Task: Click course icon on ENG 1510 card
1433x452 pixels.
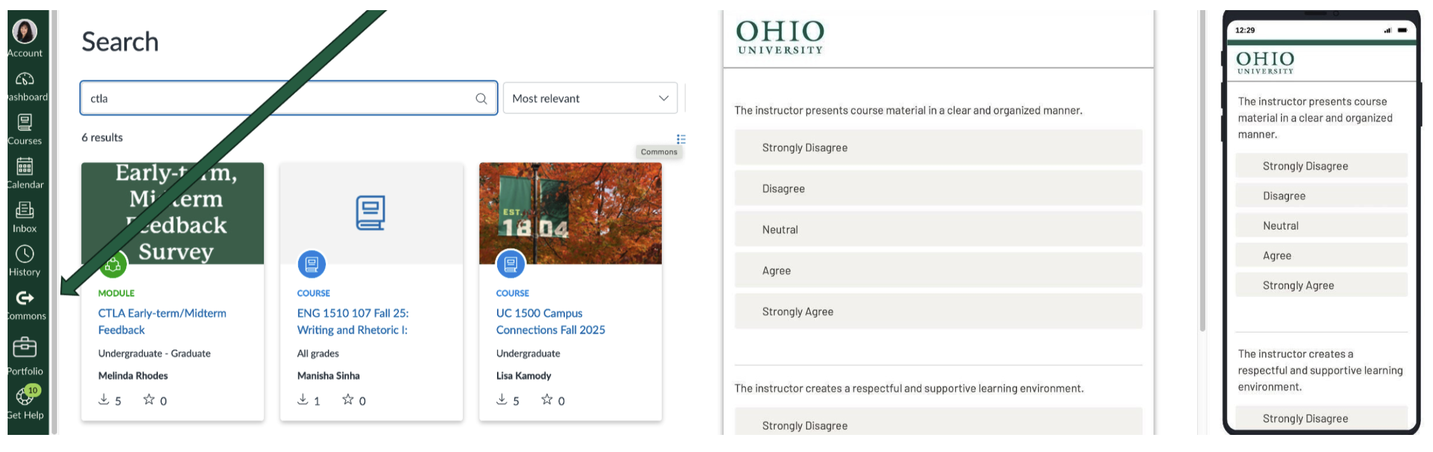Action: pyautogui.click(x=311, y=264)
